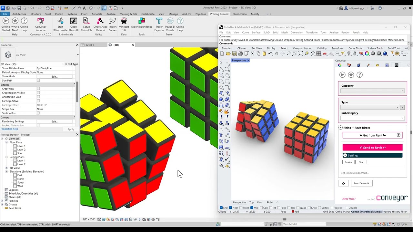Image resolution: width=413 pixels, height=232 pixels.
Task: Select East elevation in Project Browser
Action: 20,175
